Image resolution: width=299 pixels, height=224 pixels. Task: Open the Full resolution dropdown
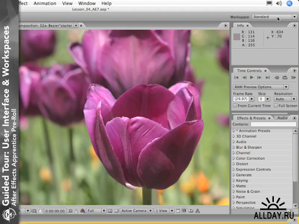tap(96, 211)
